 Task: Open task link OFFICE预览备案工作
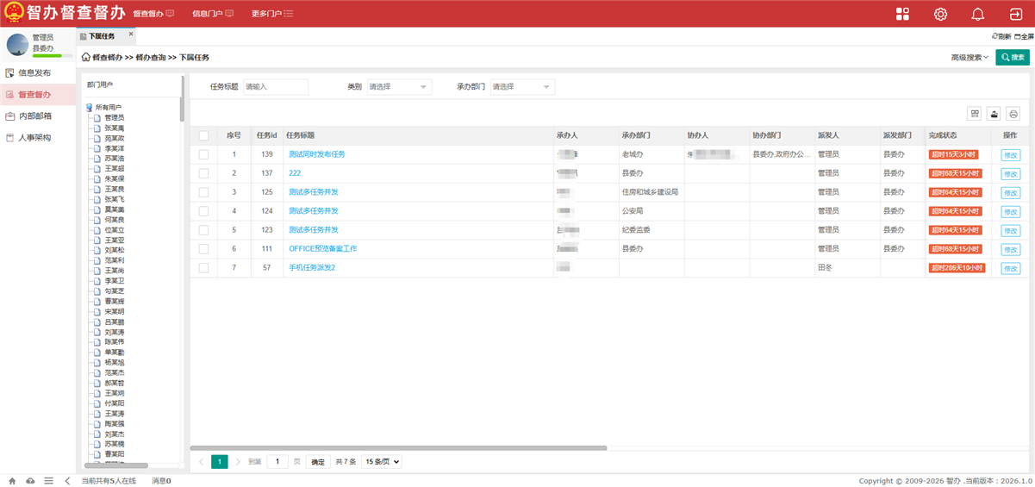point(322,249)
